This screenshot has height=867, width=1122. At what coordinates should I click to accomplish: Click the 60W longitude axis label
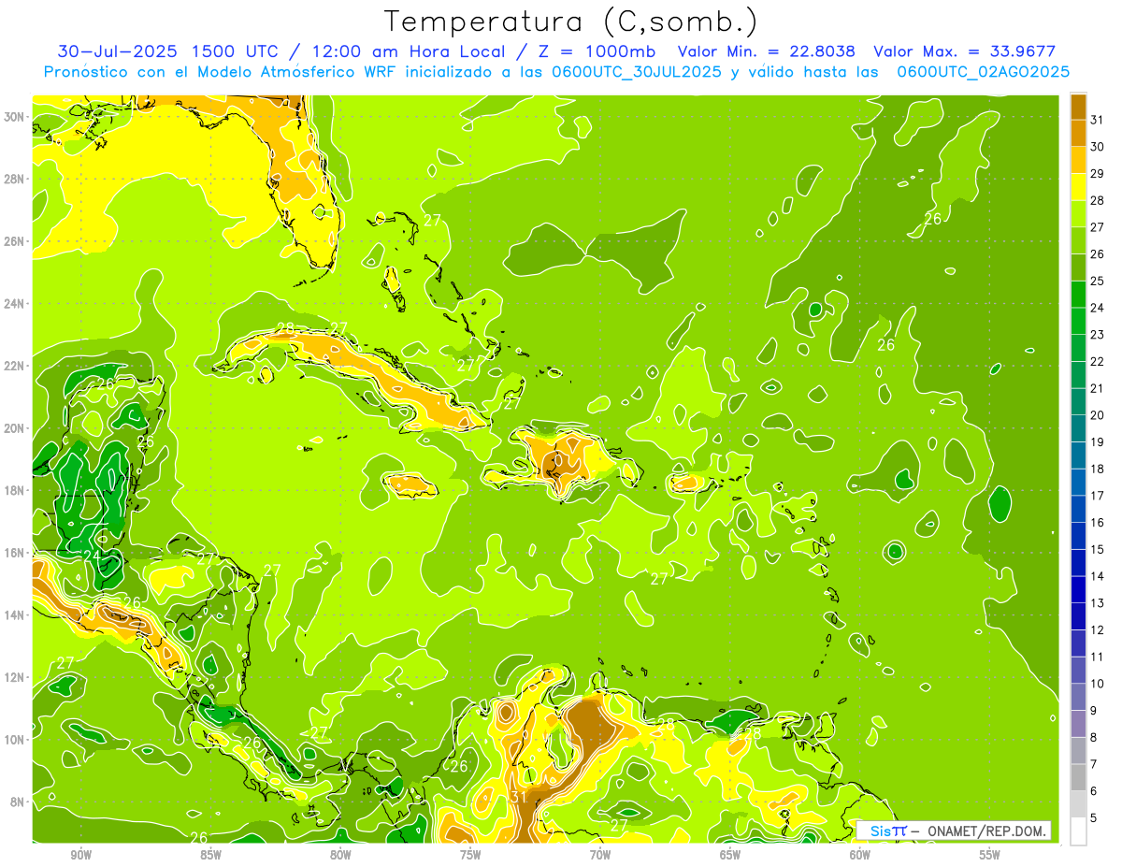click(x=860, y=855)
